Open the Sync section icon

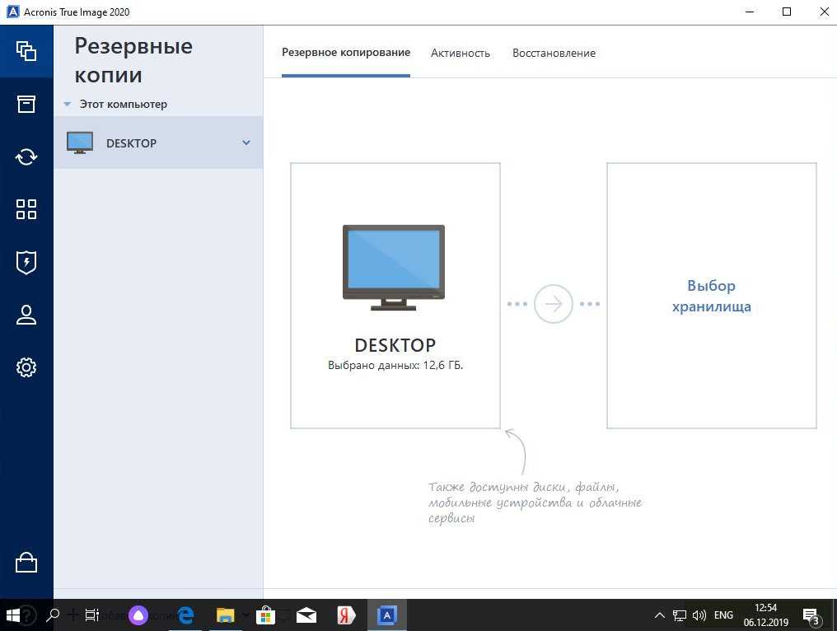coord(26,157)
